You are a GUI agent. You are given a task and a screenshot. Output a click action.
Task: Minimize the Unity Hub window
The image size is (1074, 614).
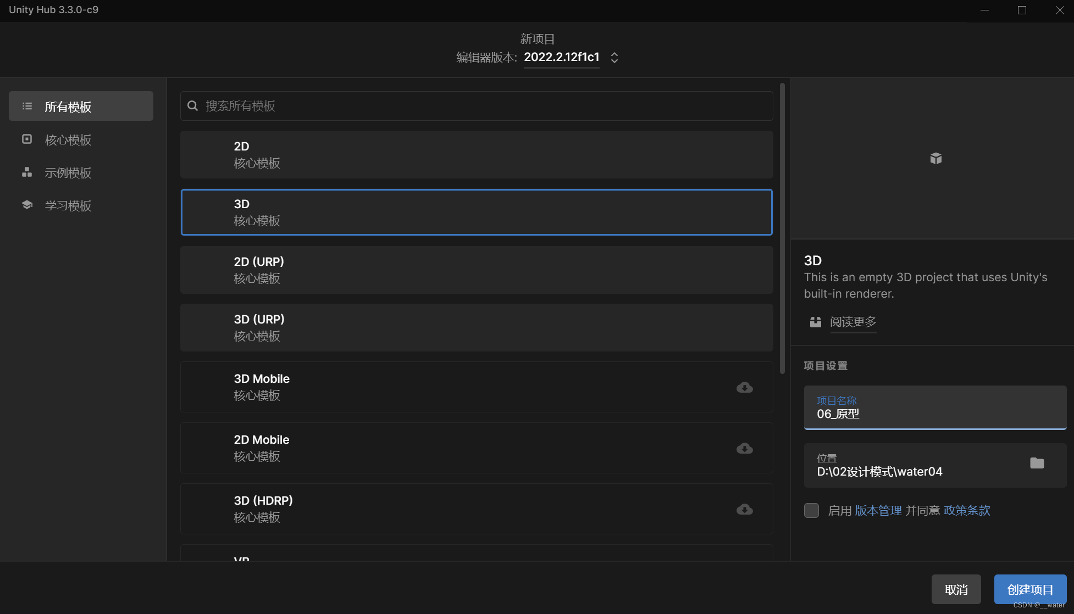coord(984,10)
